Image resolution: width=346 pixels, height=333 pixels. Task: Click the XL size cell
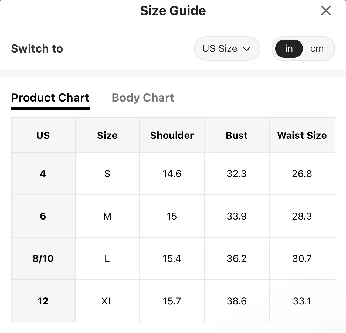[107, 301]
